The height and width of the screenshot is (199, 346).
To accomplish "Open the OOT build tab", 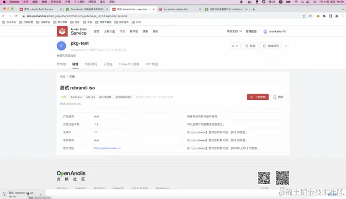I will click(x=151, y=64).
